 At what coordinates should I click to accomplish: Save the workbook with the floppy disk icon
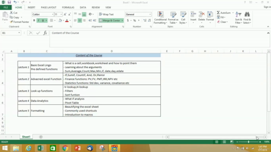click(9, 2)
